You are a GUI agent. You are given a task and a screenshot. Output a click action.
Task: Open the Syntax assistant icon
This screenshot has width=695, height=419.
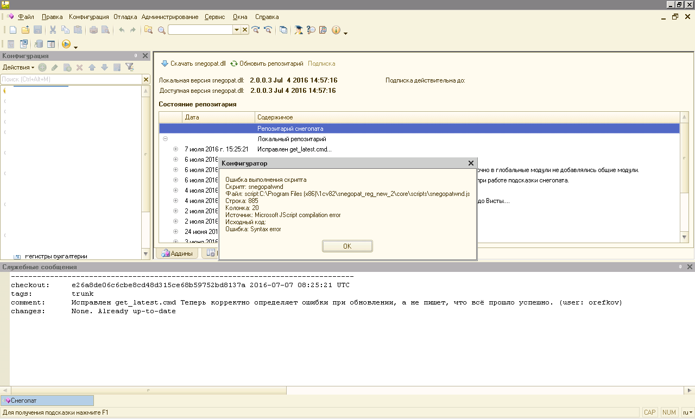coord(299,30)
